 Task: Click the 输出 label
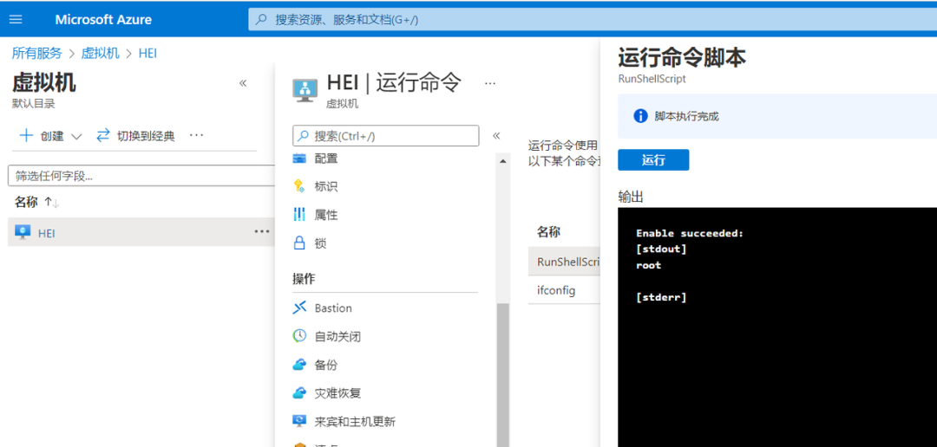click(x=631, y=197)
